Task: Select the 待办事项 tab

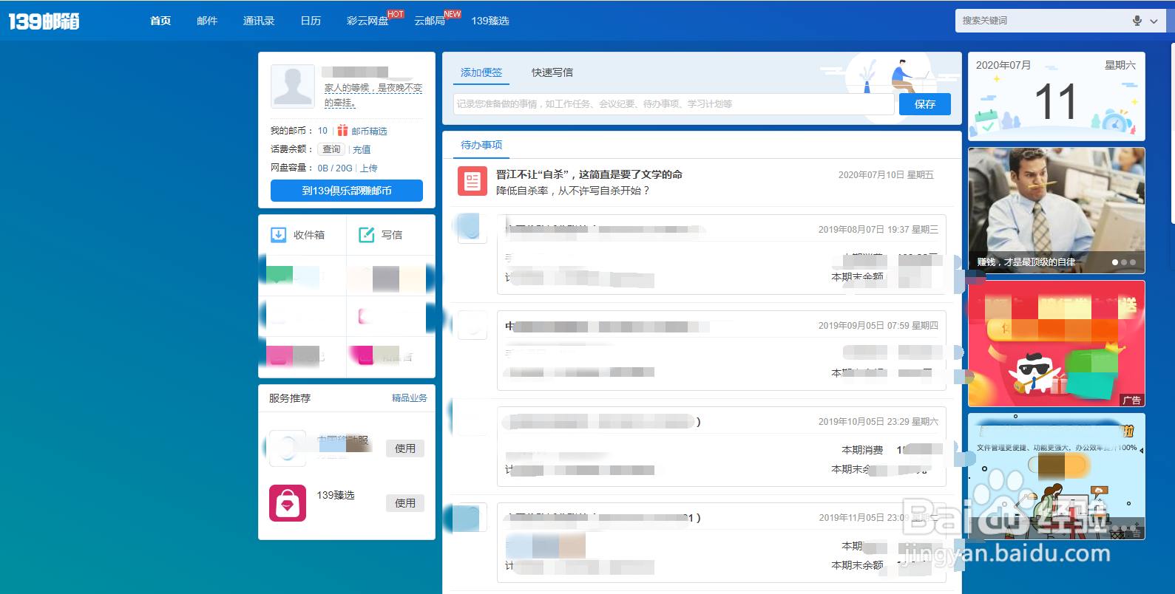Action: click(481, 145)
